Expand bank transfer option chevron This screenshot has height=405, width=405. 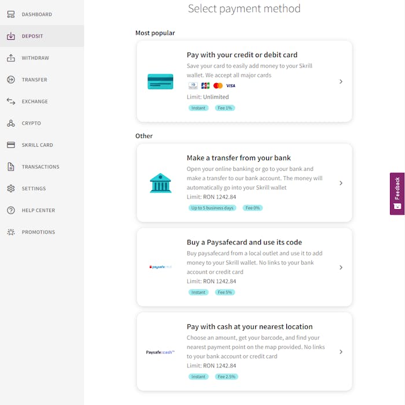(x=341, y=183)
